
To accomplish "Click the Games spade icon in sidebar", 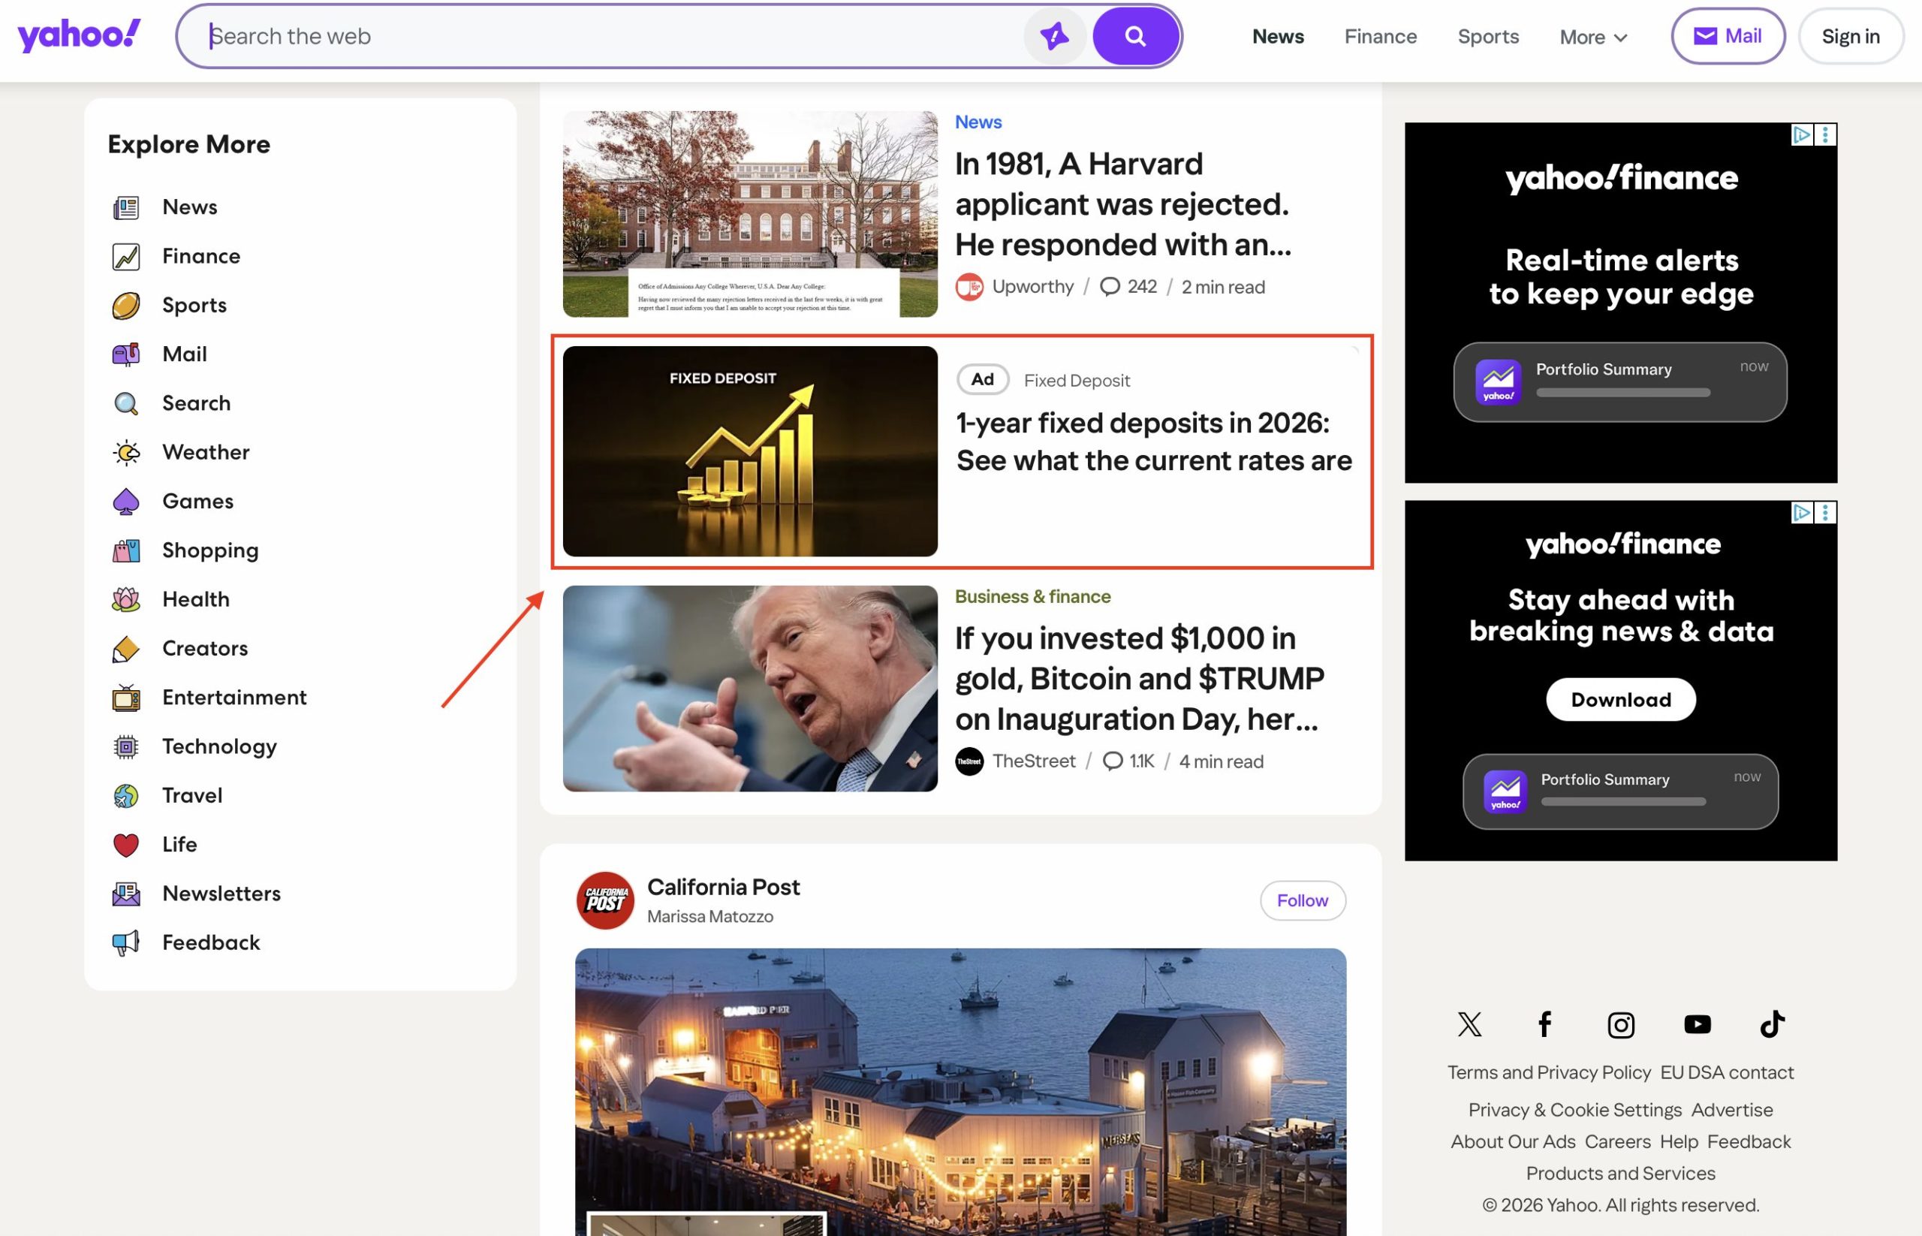I will click(x=126, y=502).
